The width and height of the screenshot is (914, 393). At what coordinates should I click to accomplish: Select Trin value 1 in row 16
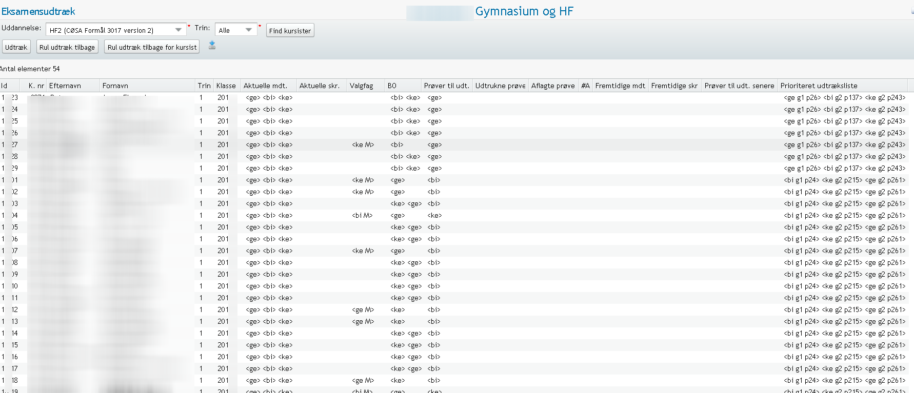tap(201, 357)
